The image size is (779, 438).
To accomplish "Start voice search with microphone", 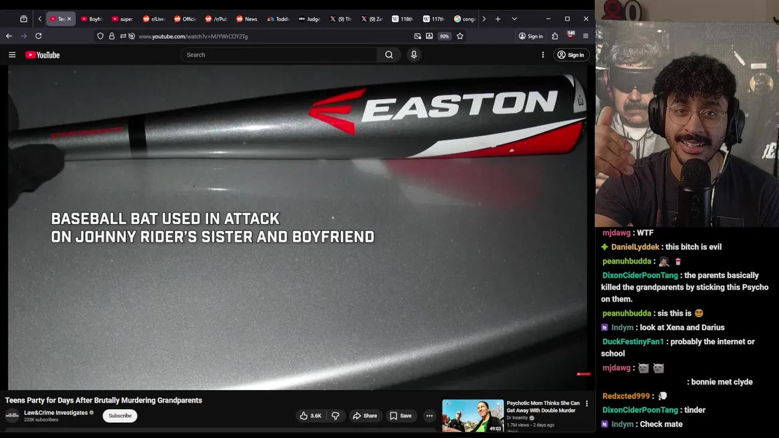I will [414, 55].
